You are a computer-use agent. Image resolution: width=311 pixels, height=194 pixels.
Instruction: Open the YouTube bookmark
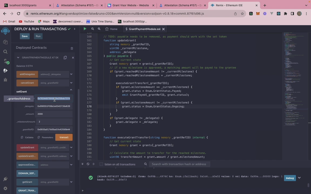[x=26, y=21]
